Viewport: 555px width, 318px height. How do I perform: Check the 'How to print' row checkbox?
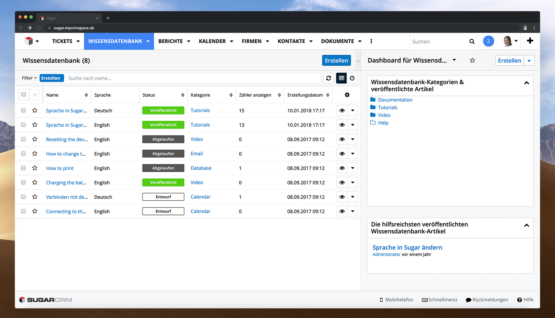click(23, 168)
